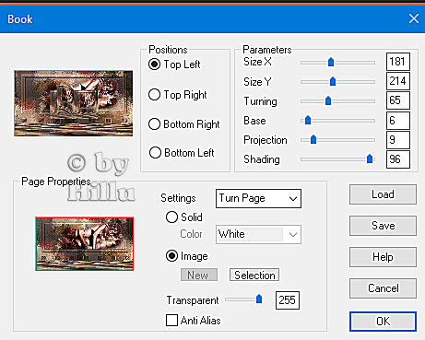
Task: Cancel the Book dialog
Action: coord(383,288)
